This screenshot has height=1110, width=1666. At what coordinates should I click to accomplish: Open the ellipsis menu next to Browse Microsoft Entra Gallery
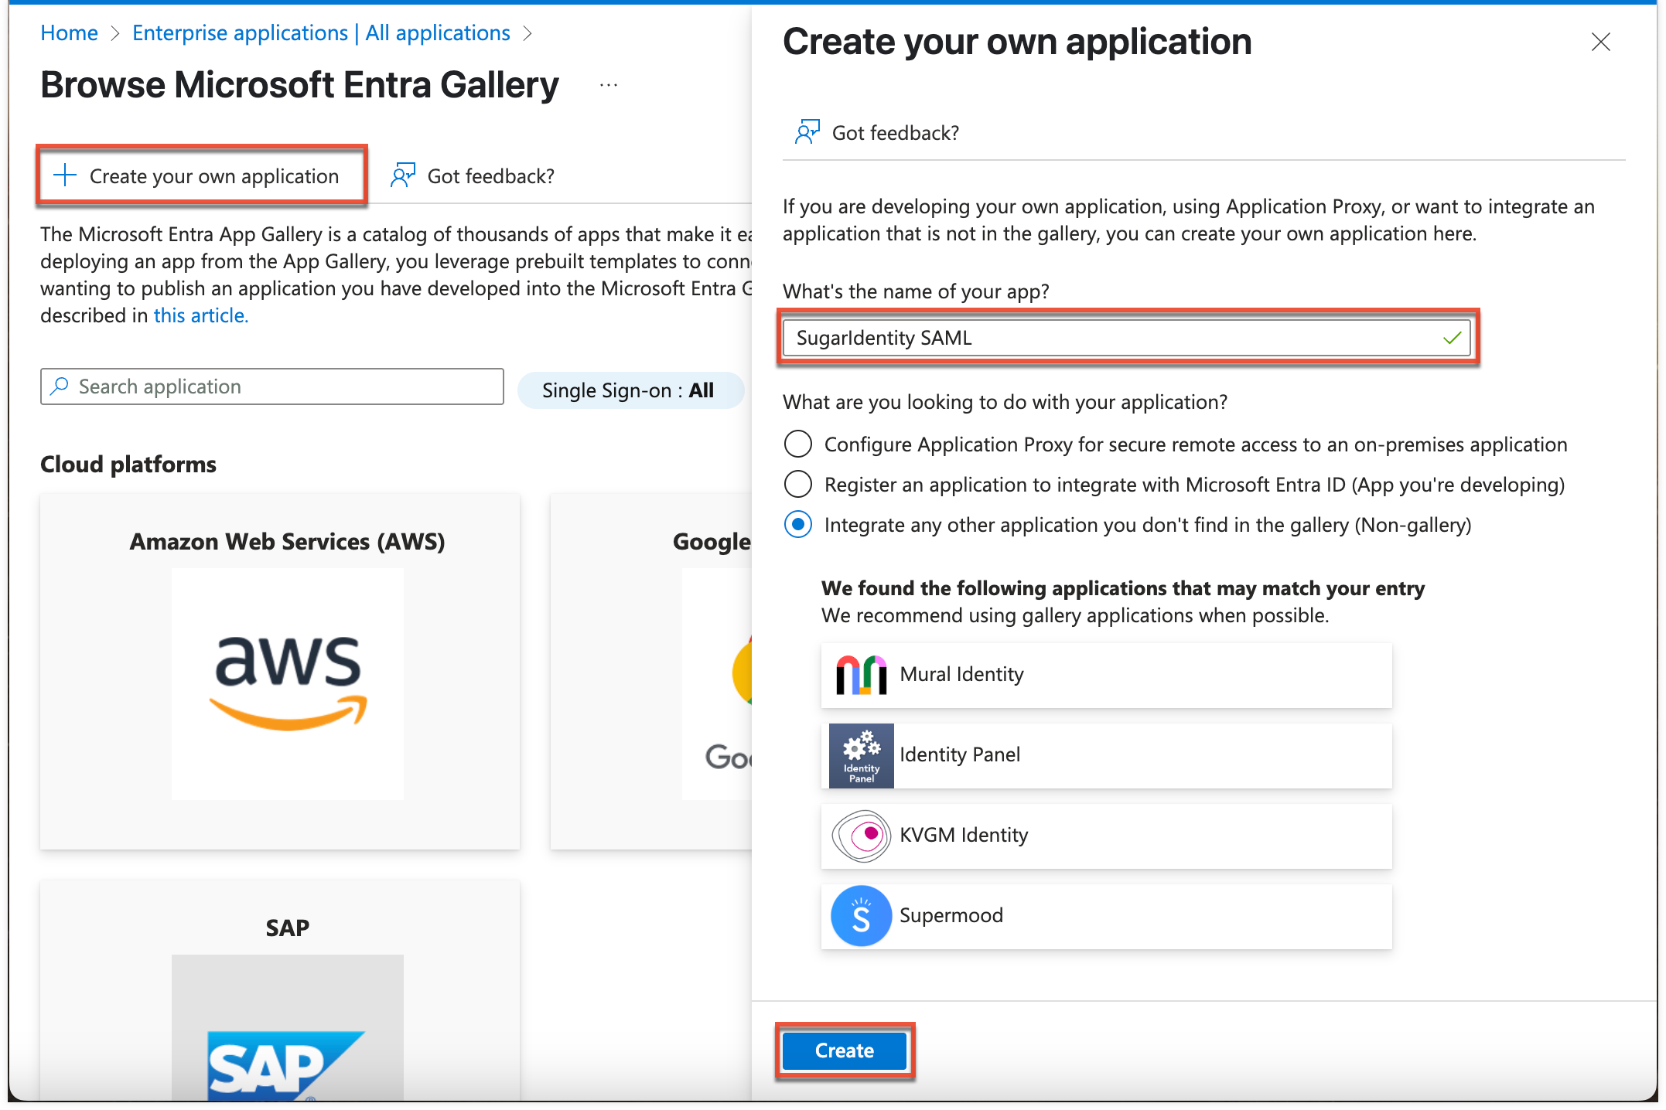point(608,85)
